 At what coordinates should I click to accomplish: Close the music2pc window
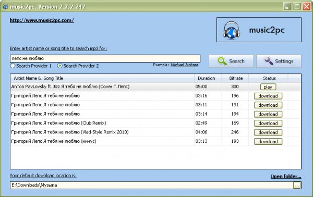[x=306, y=7]
